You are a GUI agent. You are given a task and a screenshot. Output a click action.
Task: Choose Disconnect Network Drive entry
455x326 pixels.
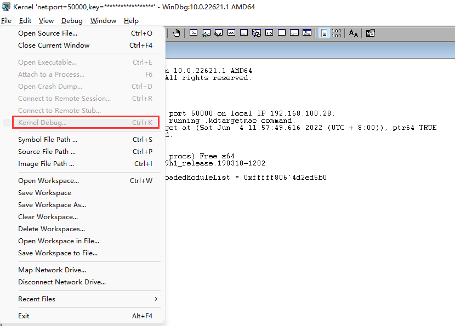coord(83,282)
